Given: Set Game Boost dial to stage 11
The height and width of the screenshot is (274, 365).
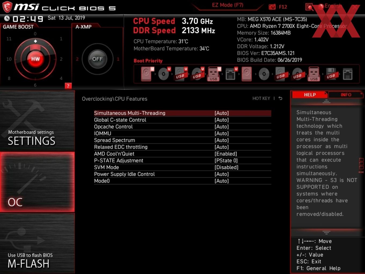Looking at the screenshot, I should pyautogui.click(x=9, y=39).
